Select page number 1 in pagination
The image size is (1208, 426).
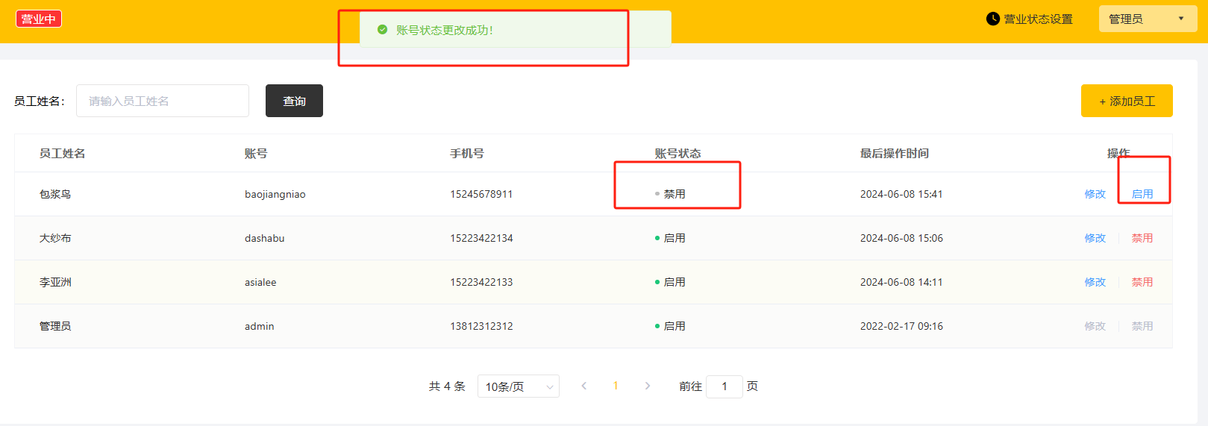(616, 386)
